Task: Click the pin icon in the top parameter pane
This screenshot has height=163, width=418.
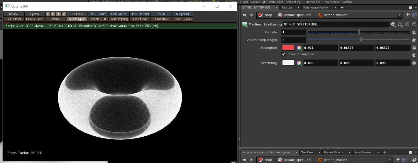Action: coord(408,15)
